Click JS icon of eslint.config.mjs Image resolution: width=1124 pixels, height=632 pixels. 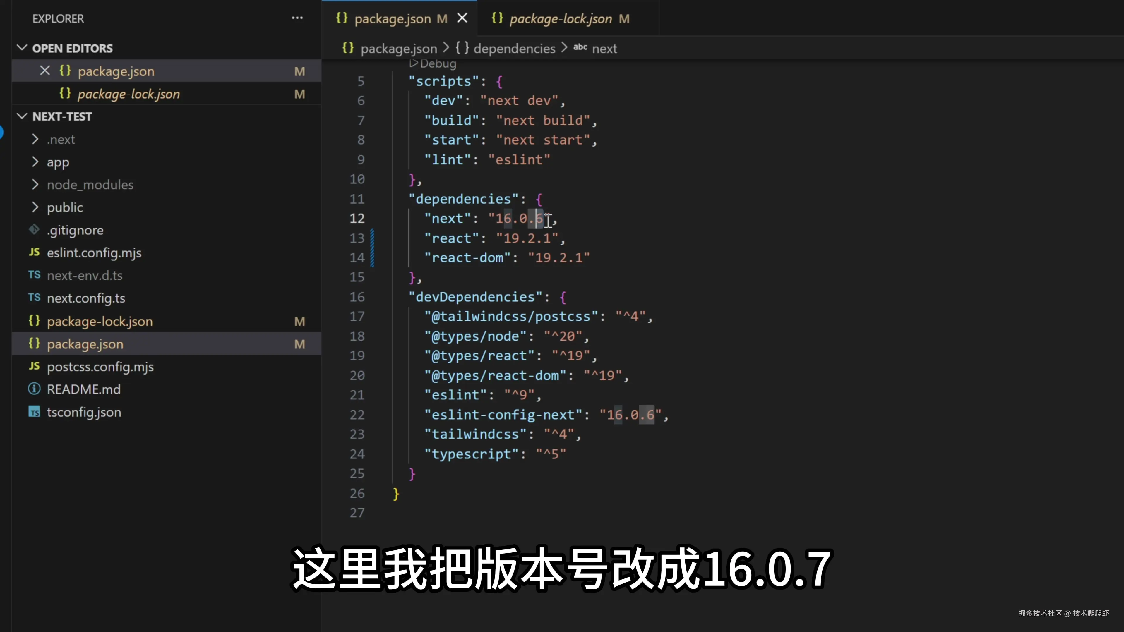[34, 253]
